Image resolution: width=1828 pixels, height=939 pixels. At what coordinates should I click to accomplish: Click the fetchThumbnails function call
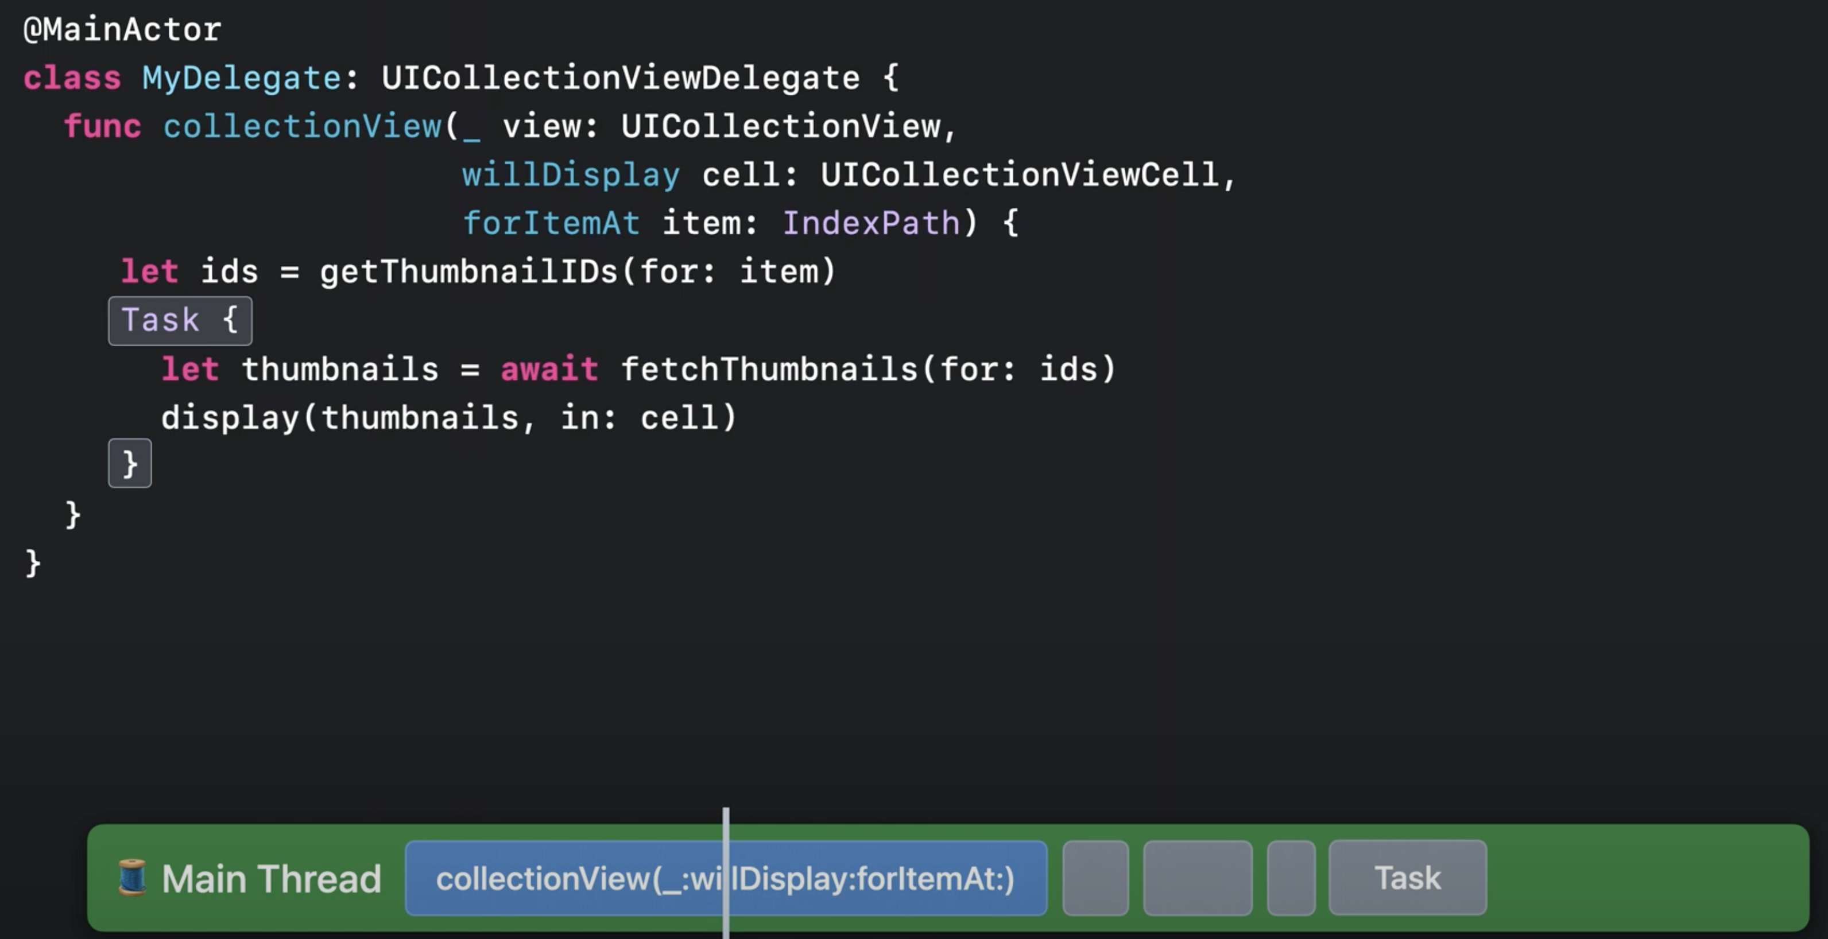(x=769, y=370)
